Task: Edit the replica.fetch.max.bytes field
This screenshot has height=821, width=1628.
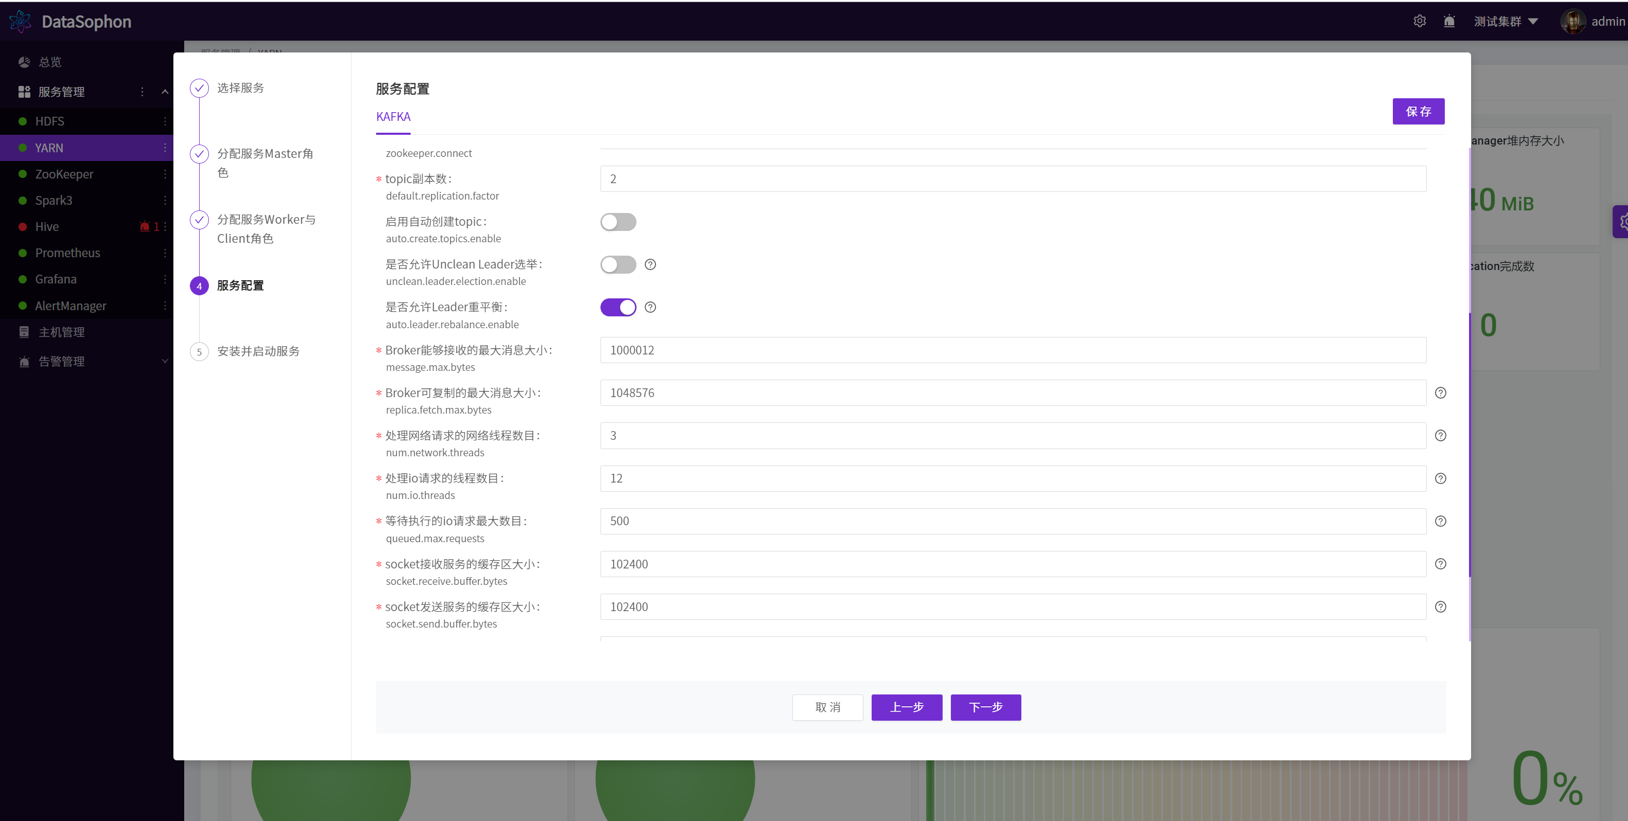Action: pos(1013,392)
